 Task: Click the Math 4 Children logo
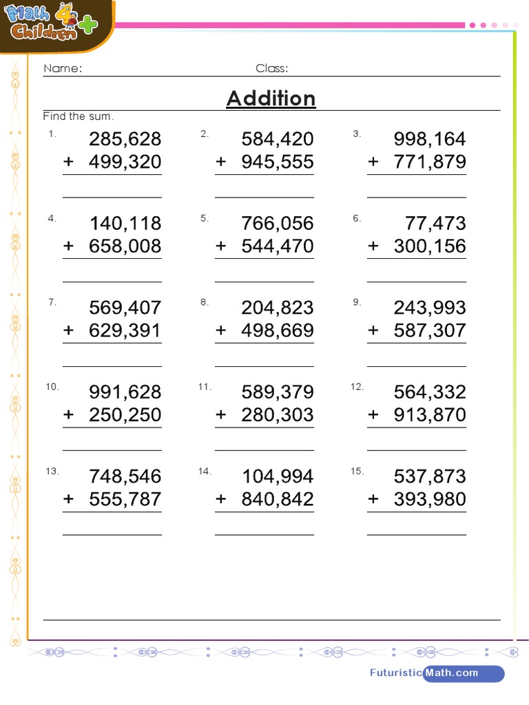tap(52, 25)
